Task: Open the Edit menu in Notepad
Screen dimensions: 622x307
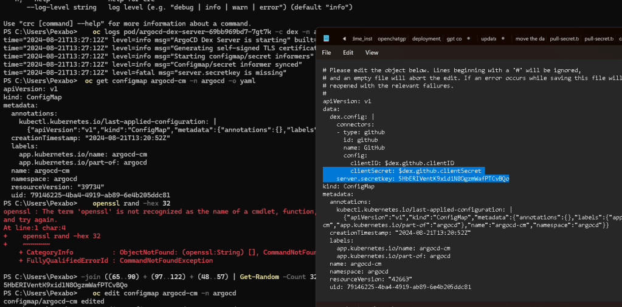Action: 348,53
